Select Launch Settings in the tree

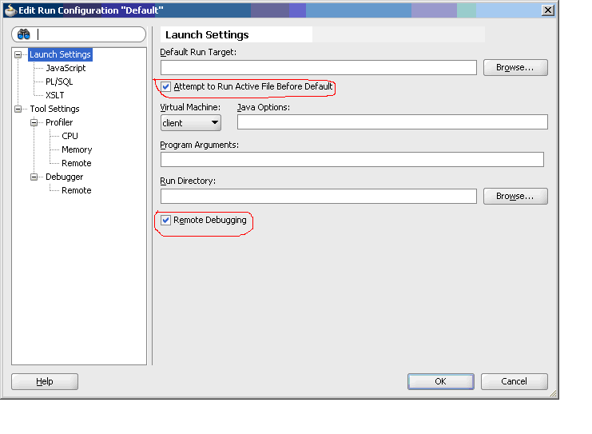pyautogui.click(x=60, y=54)
